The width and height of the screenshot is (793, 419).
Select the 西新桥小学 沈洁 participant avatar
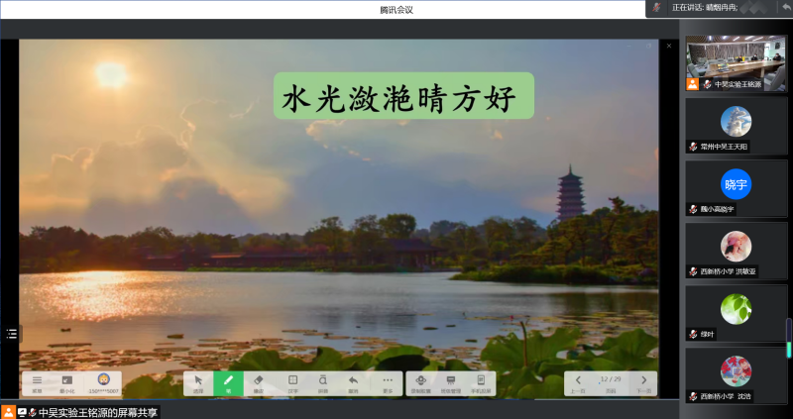[736, 371]
